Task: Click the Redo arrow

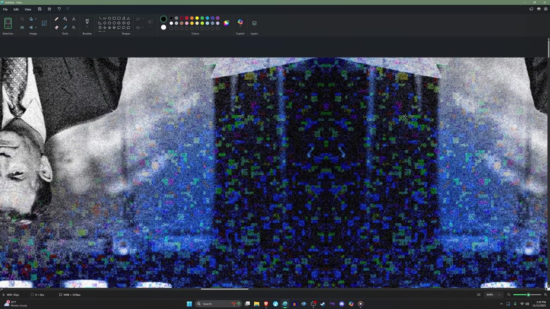Action: point(67,9)
